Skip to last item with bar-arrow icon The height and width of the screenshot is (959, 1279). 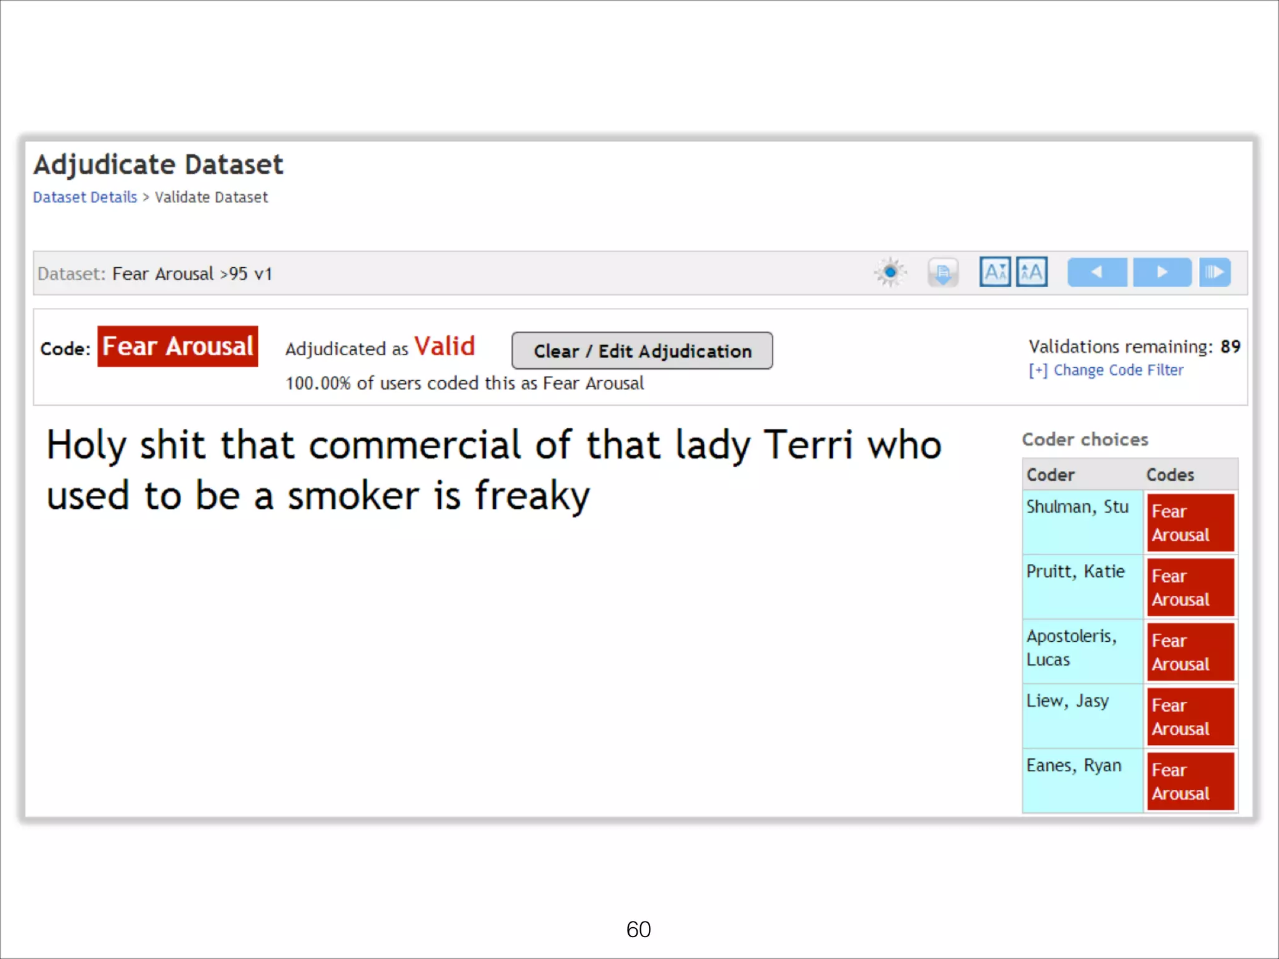click(1215, 272)
